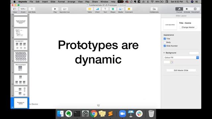Open the Trash in the Dock

click(x=151, y=113)
